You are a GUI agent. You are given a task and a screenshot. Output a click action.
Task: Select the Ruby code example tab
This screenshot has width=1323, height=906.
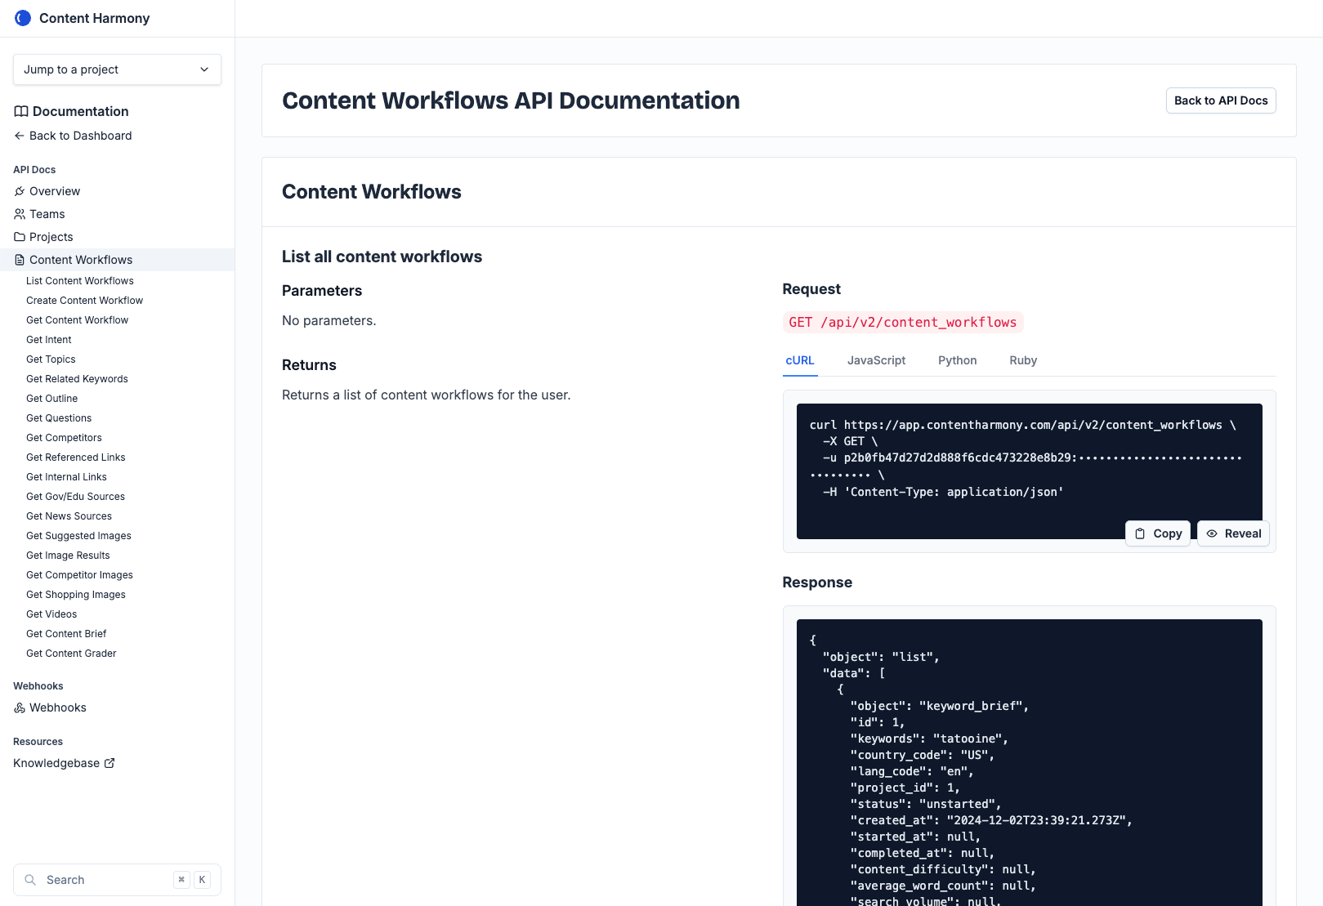pos(1022,360)
